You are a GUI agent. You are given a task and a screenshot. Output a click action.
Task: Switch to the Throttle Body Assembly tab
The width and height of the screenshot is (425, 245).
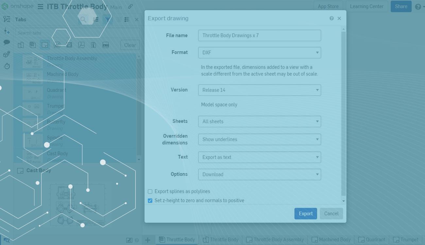click(275, 239)
